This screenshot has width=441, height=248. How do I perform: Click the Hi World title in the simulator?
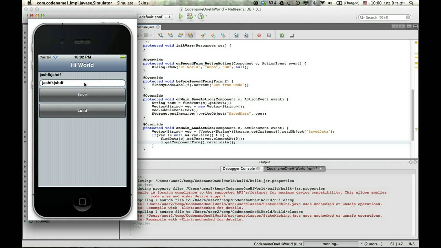[82, 65]
